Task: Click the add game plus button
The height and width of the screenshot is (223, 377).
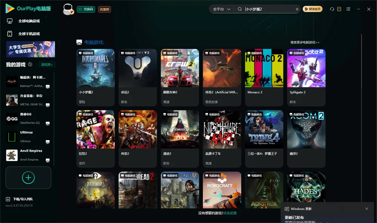Action: click(28, 177)
